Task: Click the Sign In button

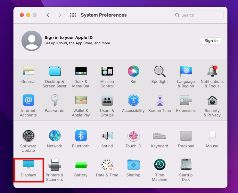Action: [211, 41]
